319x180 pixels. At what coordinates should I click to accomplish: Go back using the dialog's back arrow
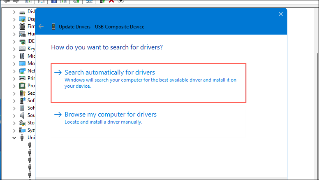coord(41,27)
